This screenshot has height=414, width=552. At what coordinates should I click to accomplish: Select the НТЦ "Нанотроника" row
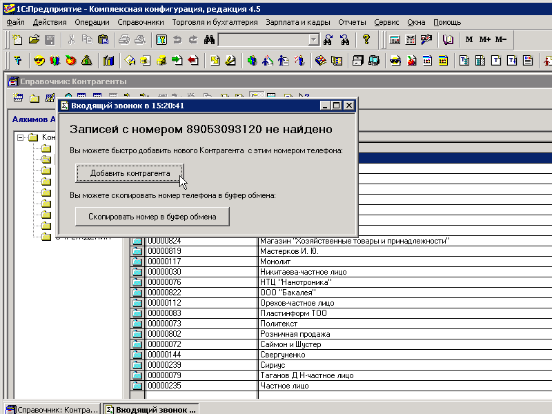(x=341, y=282)
